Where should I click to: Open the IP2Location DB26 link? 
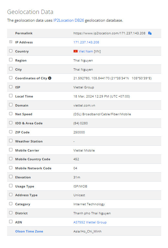click(x=69, y=20)
